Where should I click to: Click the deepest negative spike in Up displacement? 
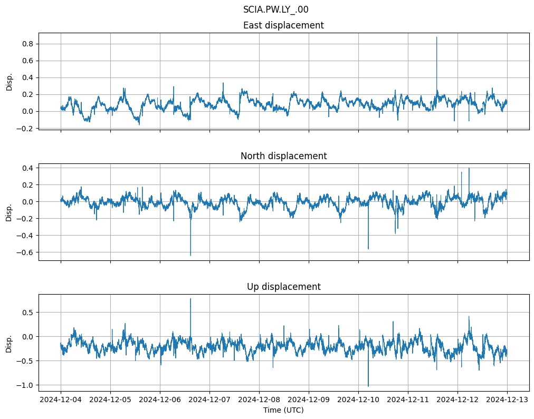368,385
